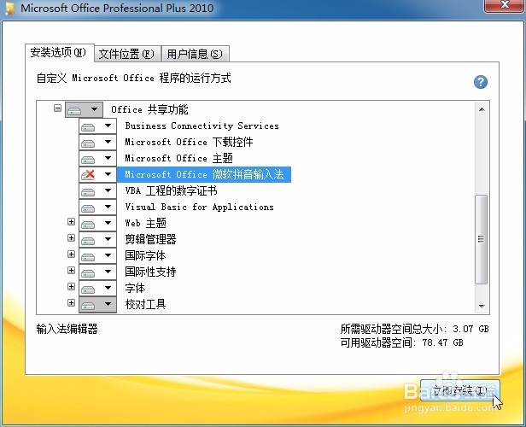Open install dropdown for 国际性支持
The image size is (526, 427).
97,272
